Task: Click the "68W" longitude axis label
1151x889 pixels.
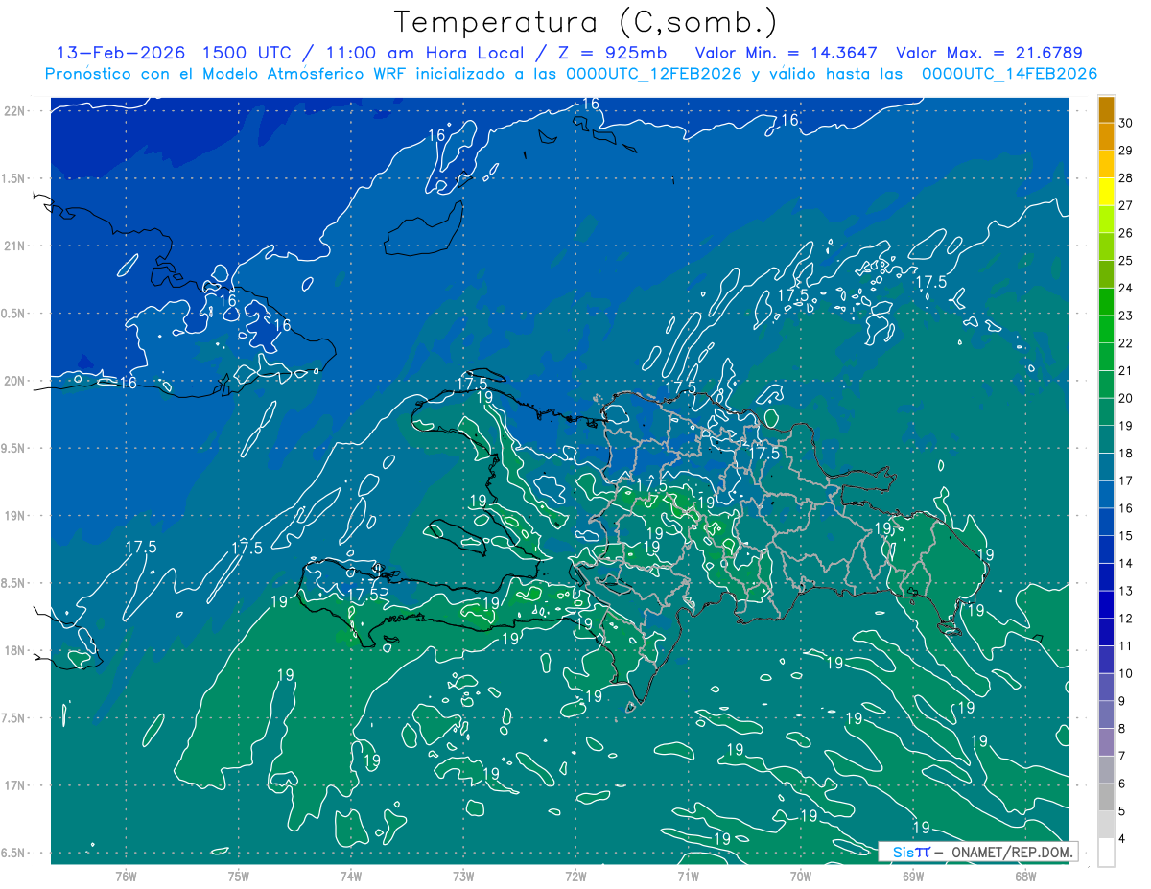Action: [x=1024, y=877]
